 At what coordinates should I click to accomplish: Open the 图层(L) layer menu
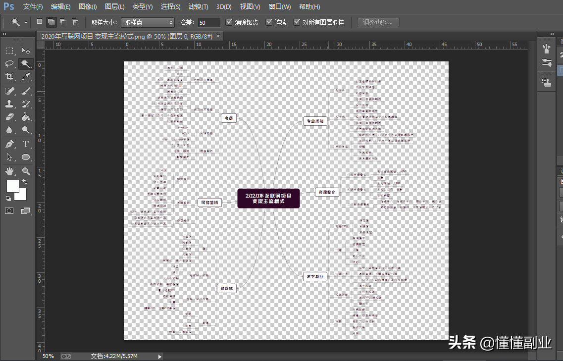(115, 7)
